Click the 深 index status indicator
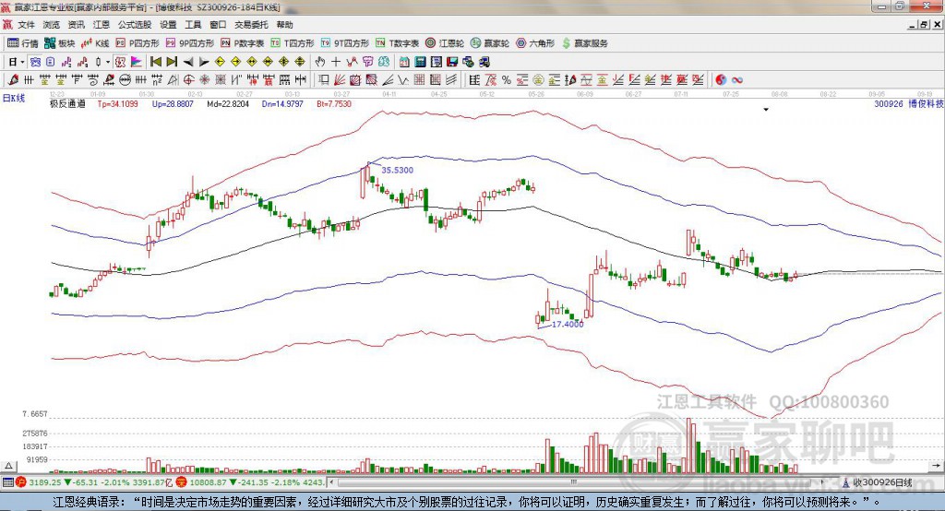This screenshot has width=945, height=511. pyautogui.click(x=182, y=482)
